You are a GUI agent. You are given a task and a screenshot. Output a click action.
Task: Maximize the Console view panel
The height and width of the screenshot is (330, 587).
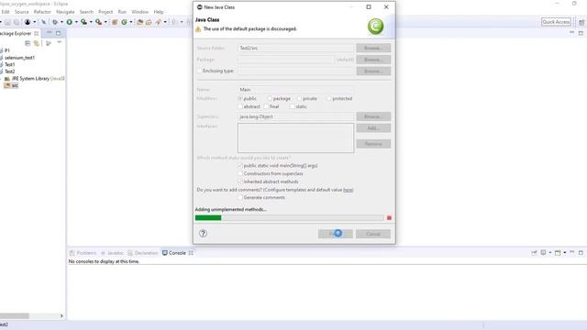pyautogui.click(x=581, y=253)
